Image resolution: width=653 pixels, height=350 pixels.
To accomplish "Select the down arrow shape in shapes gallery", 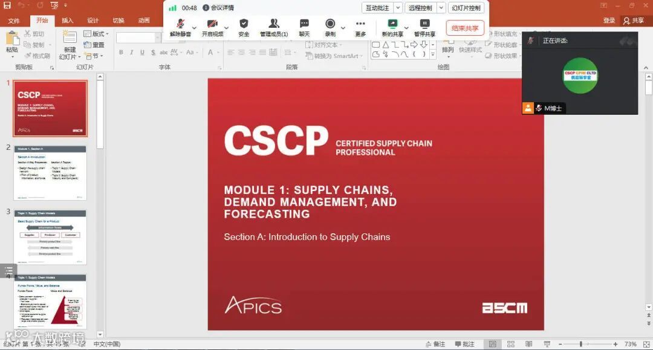I will pos(423,45).
